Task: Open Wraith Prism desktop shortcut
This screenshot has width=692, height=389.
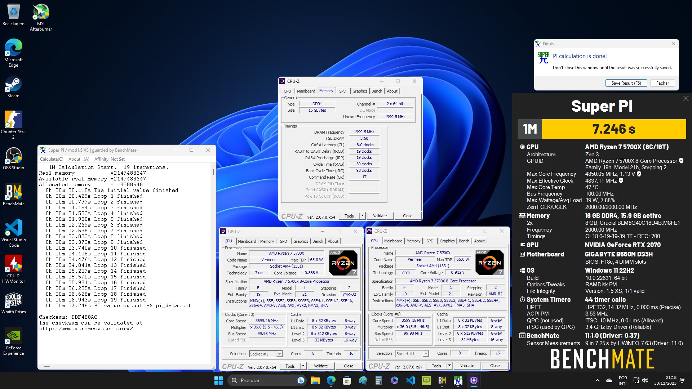Action: (13, 303)
